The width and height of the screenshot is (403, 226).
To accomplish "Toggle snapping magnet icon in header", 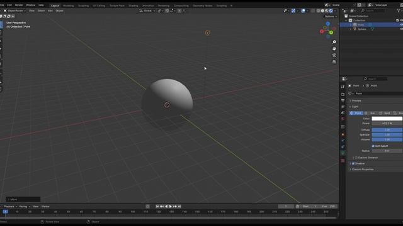I will click(x=167, y=11).
